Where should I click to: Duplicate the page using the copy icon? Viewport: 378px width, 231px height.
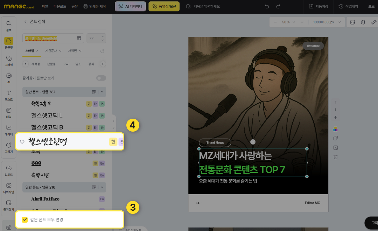pos(335,138)
